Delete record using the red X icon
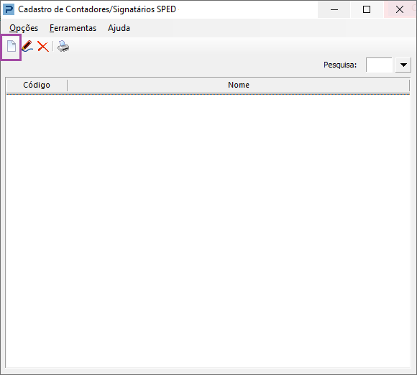417x375 pixels. (x=43, y=47)
